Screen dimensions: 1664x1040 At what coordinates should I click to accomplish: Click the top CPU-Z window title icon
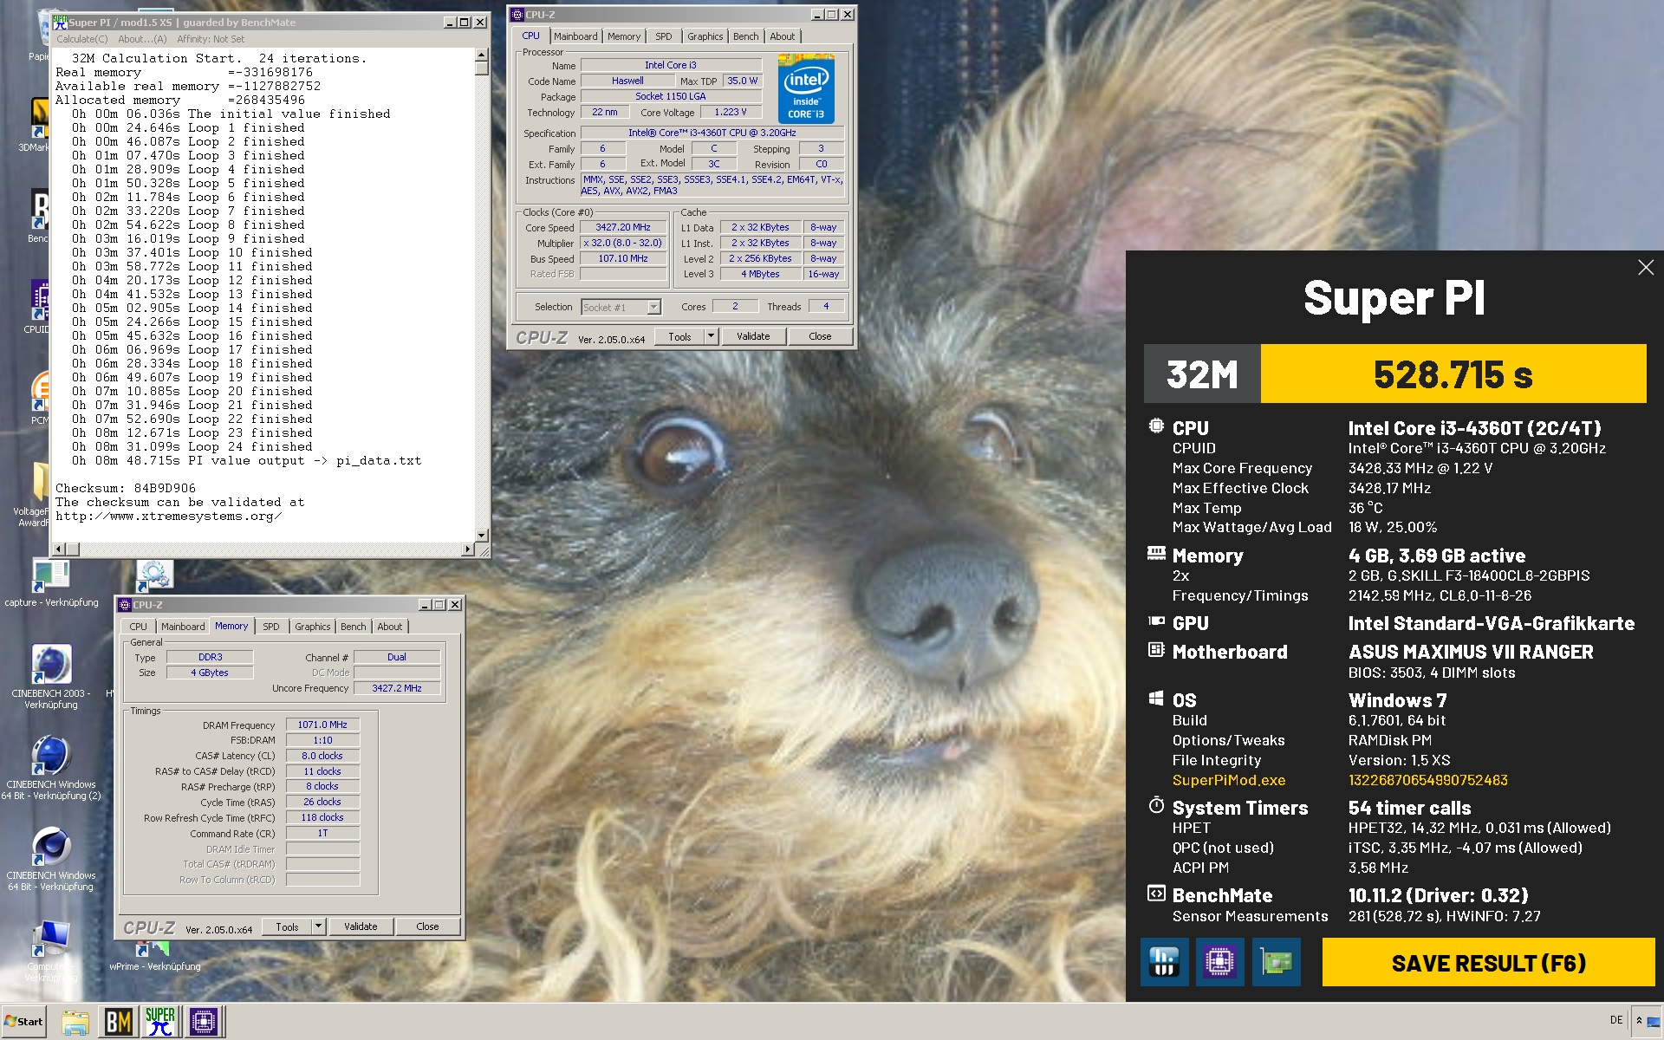[x=517, y=15]
